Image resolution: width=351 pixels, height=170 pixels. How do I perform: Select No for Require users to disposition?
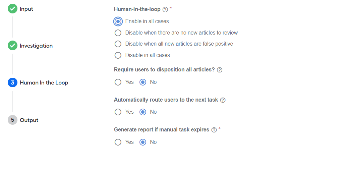(x=143, y=82)
